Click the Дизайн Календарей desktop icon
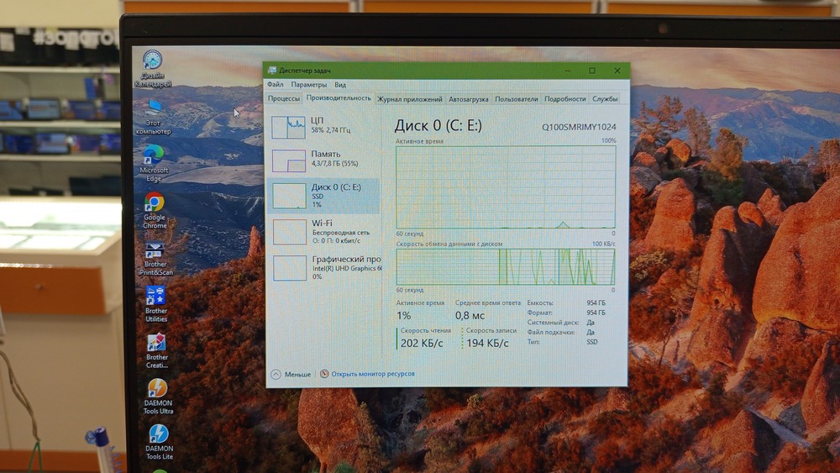This screenshot has width=840, height=473. click(152, 61)
